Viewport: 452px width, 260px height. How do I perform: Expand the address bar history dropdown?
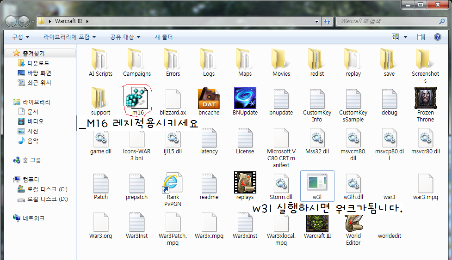(316, 21)
